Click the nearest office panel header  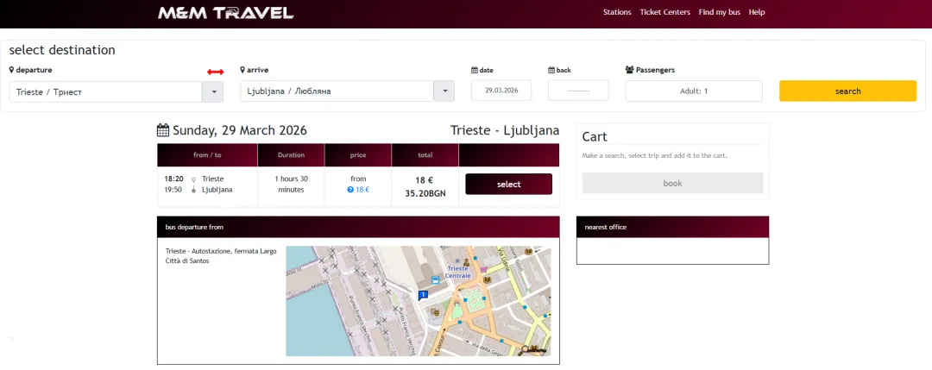tap(672, 227)
